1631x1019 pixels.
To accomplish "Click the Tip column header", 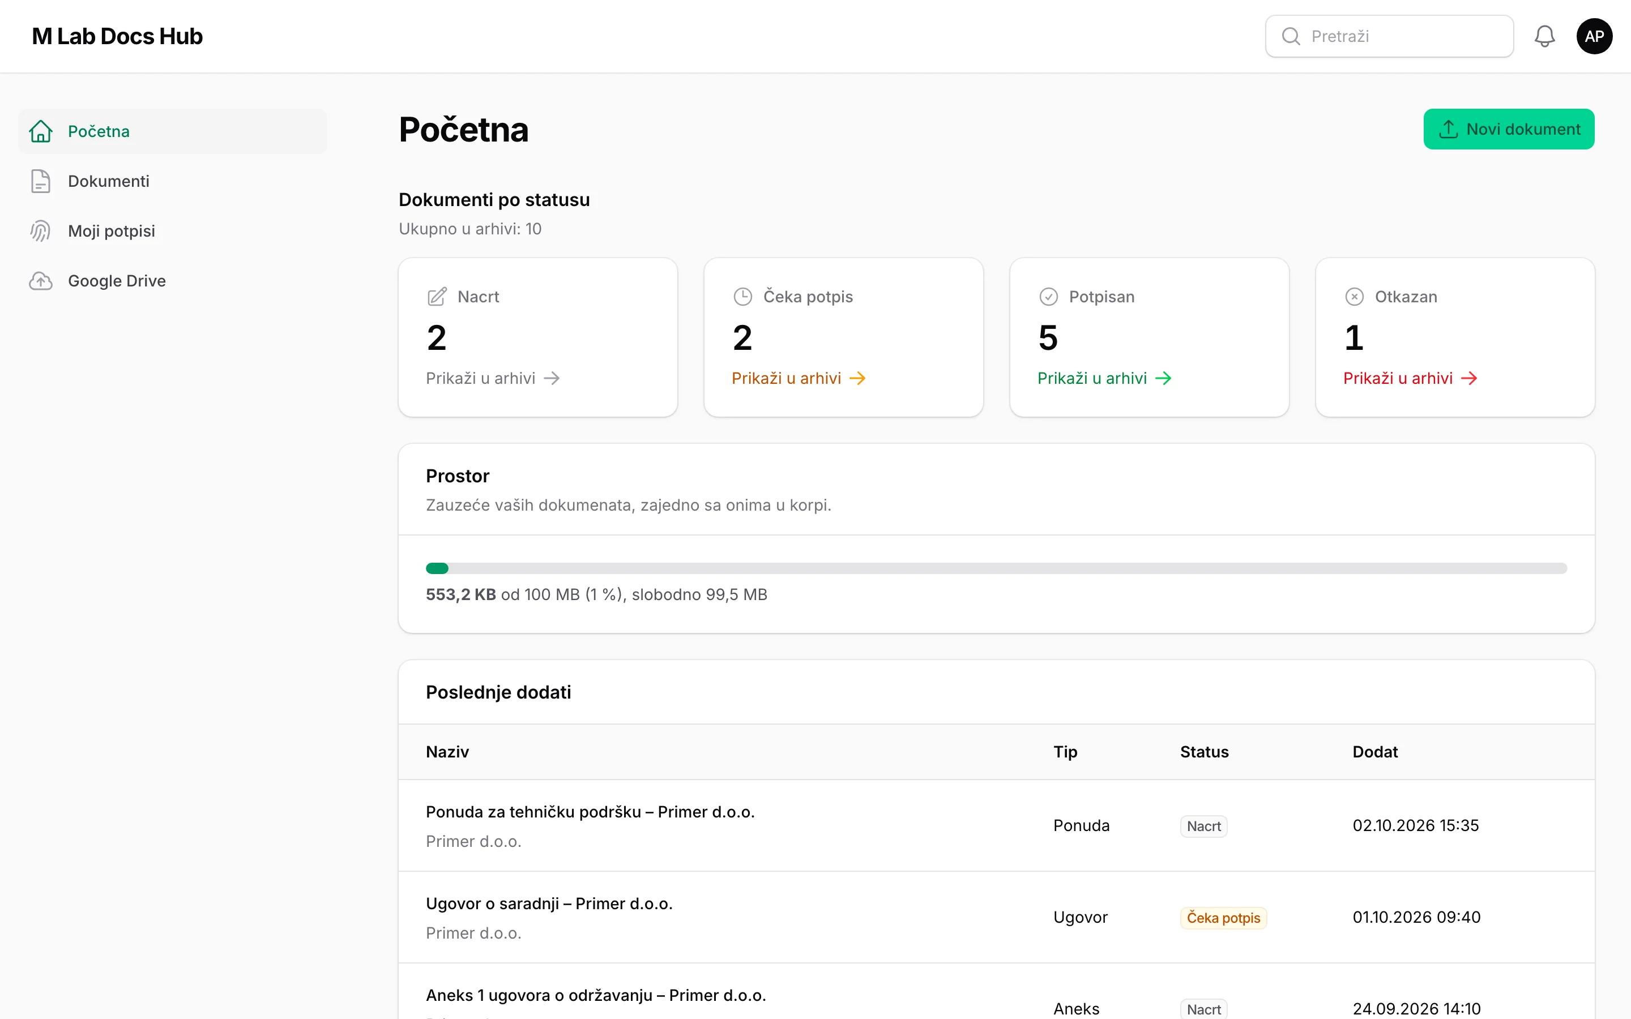I will tap(1065, 751).
